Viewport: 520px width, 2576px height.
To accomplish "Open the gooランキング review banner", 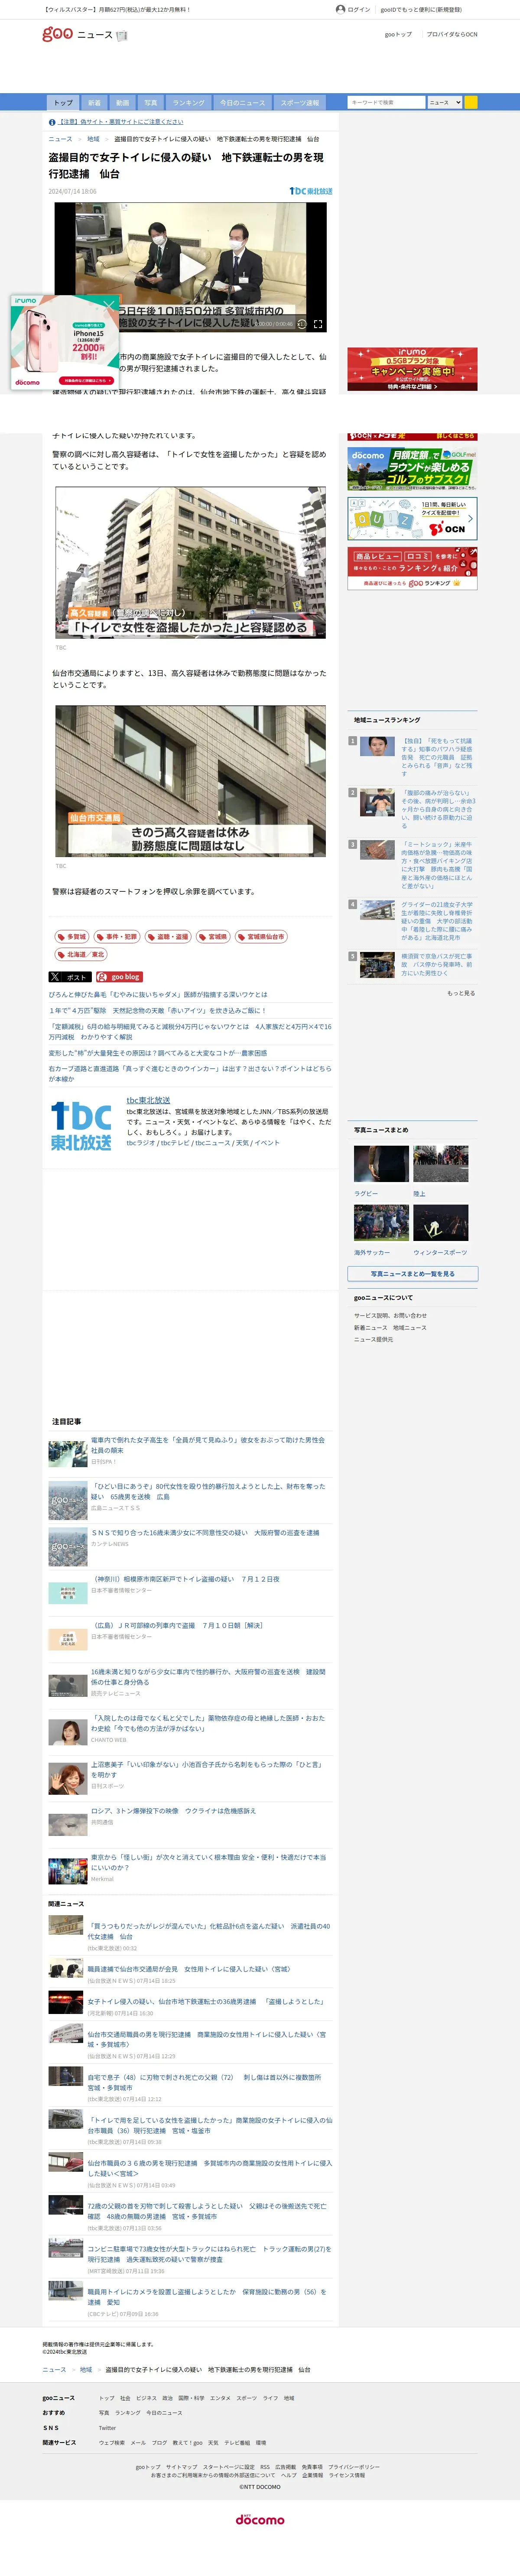I will point(412,568).
